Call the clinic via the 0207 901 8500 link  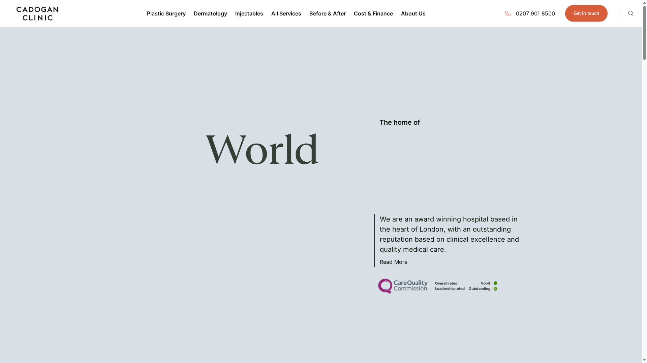coord(536,13)
